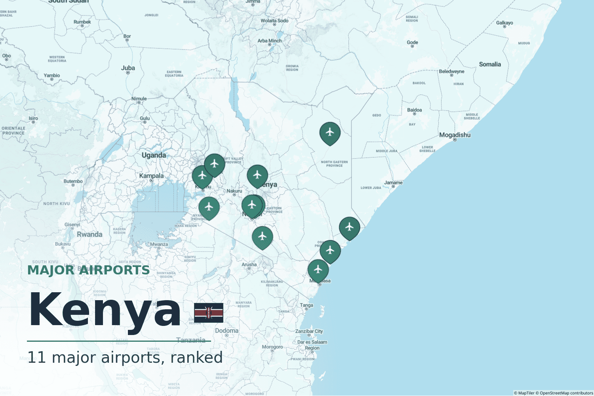Click the Beledweyne city label
Viewport: 594px width, 396px height.
(x=451, y=72)
